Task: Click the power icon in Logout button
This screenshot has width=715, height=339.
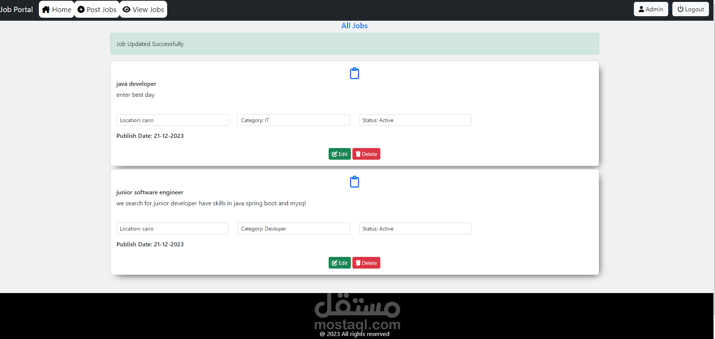Action: pyautogui.click(x=680, y=9)
